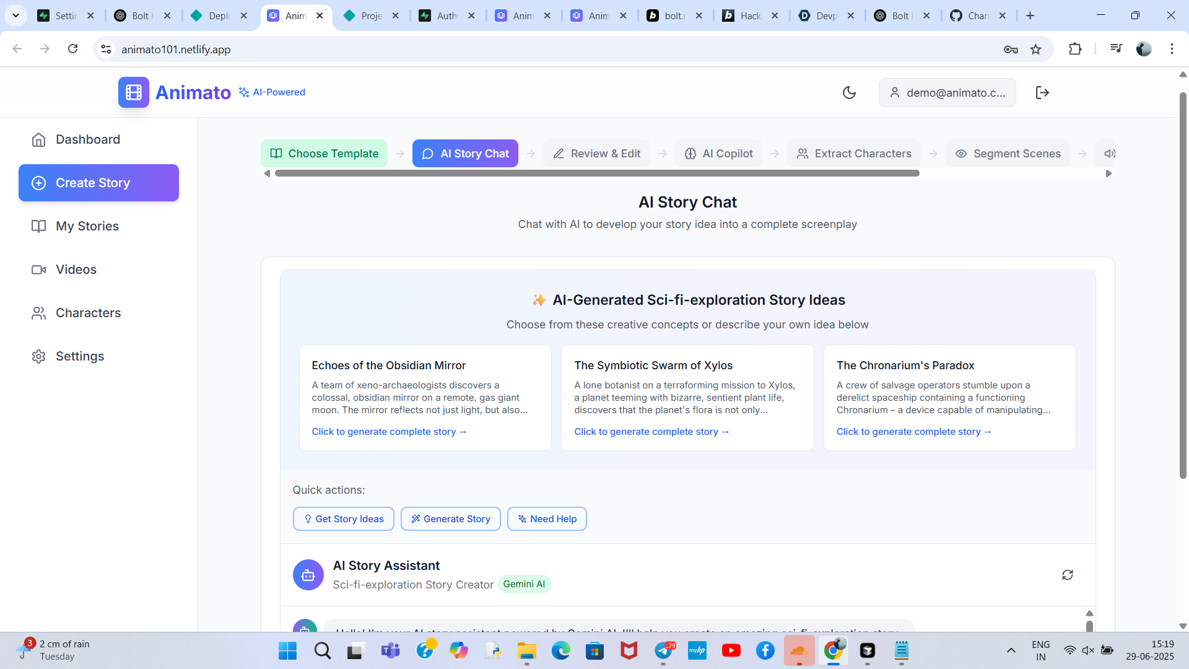1189x669 pixels.
Task: Switch to the Review & Edit step
Action: coord(596,154)
